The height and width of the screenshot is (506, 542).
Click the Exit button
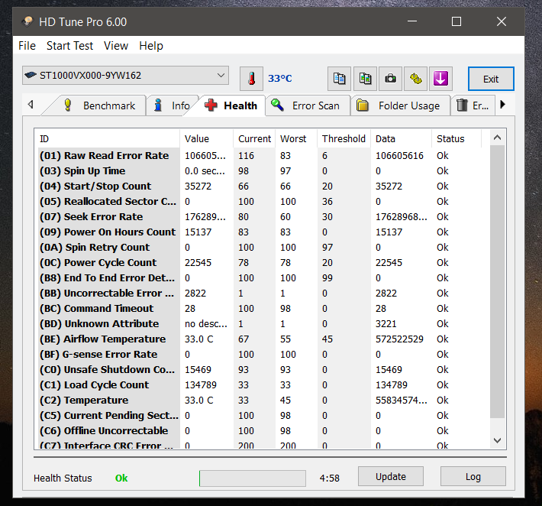pyautogui.click(x=491, y=79)
